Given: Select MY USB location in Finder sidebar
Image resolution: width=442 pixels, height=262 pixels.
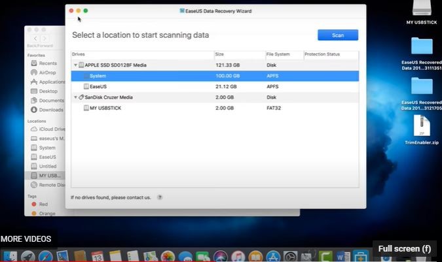Looking at the screenshot, I should coord(45,175).
